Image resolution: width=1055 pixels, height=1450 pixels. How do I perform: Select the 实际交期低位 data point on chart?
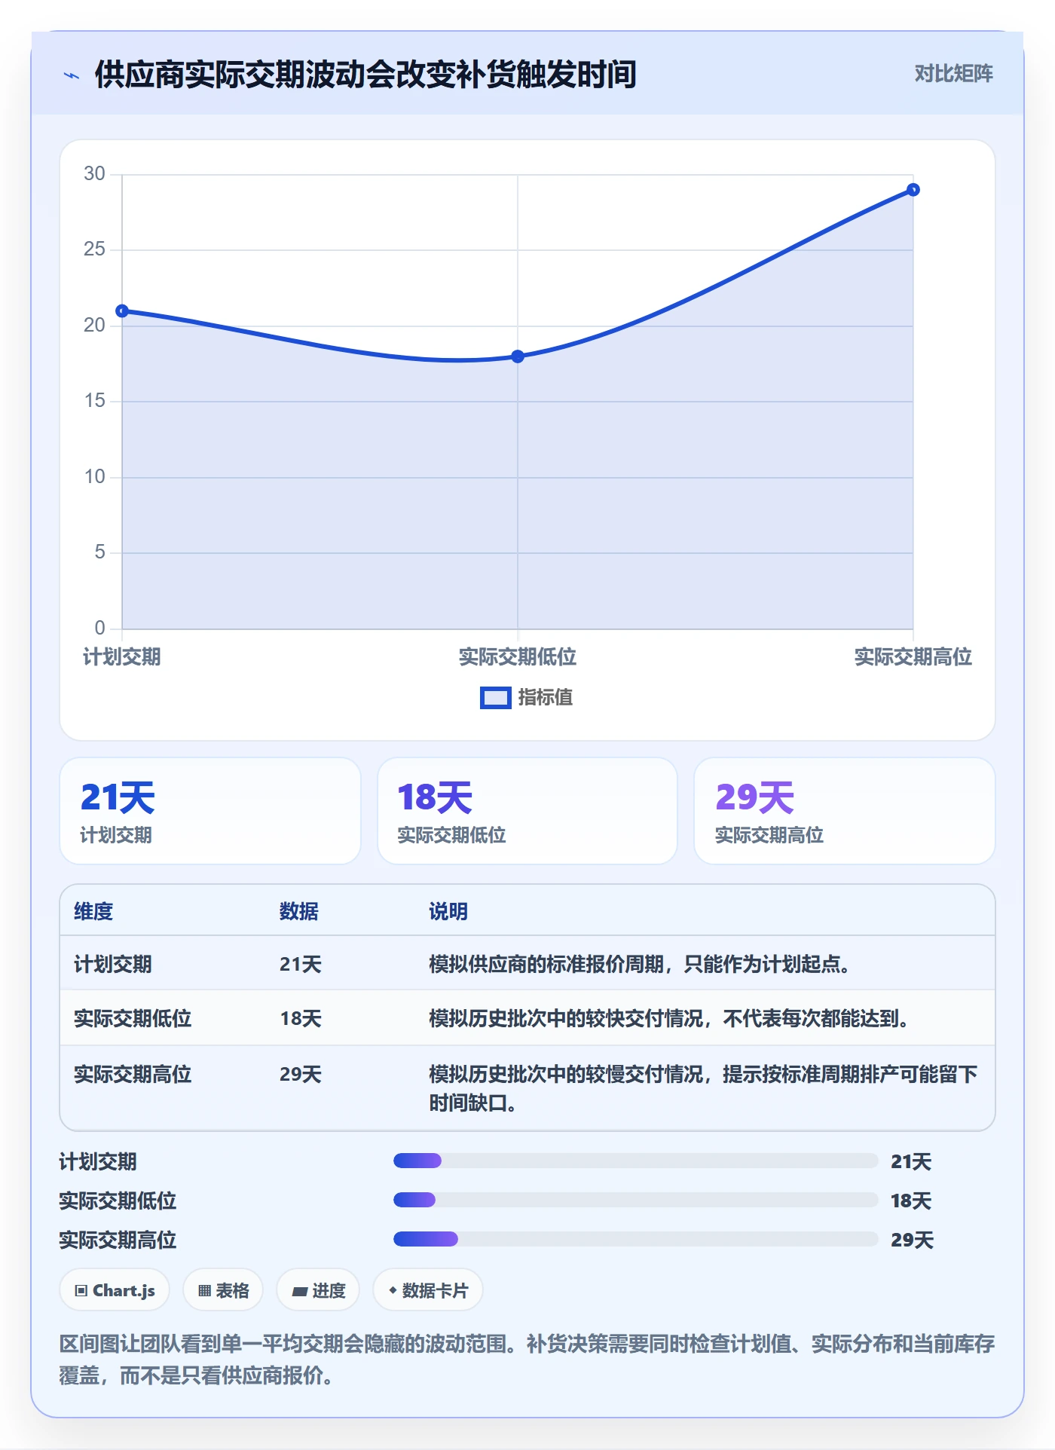pyautogui.click(x=518, y=356)
